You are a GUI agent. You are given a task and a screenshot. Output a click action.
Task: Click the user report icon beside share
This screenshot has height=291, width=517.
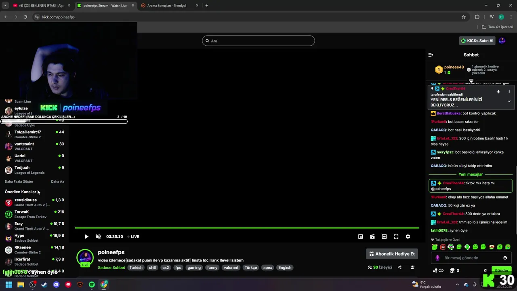tap(412, 267)
